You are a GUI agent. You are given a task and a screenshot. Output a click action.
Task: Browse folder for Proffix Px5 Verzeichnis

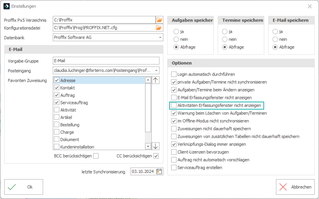pos(159,20)
